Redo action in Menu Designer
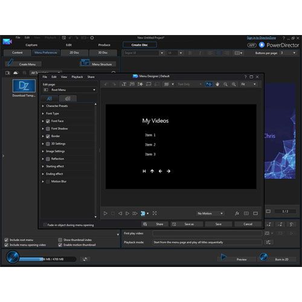This screenshot has height=302, width=302. click(114, 84)
